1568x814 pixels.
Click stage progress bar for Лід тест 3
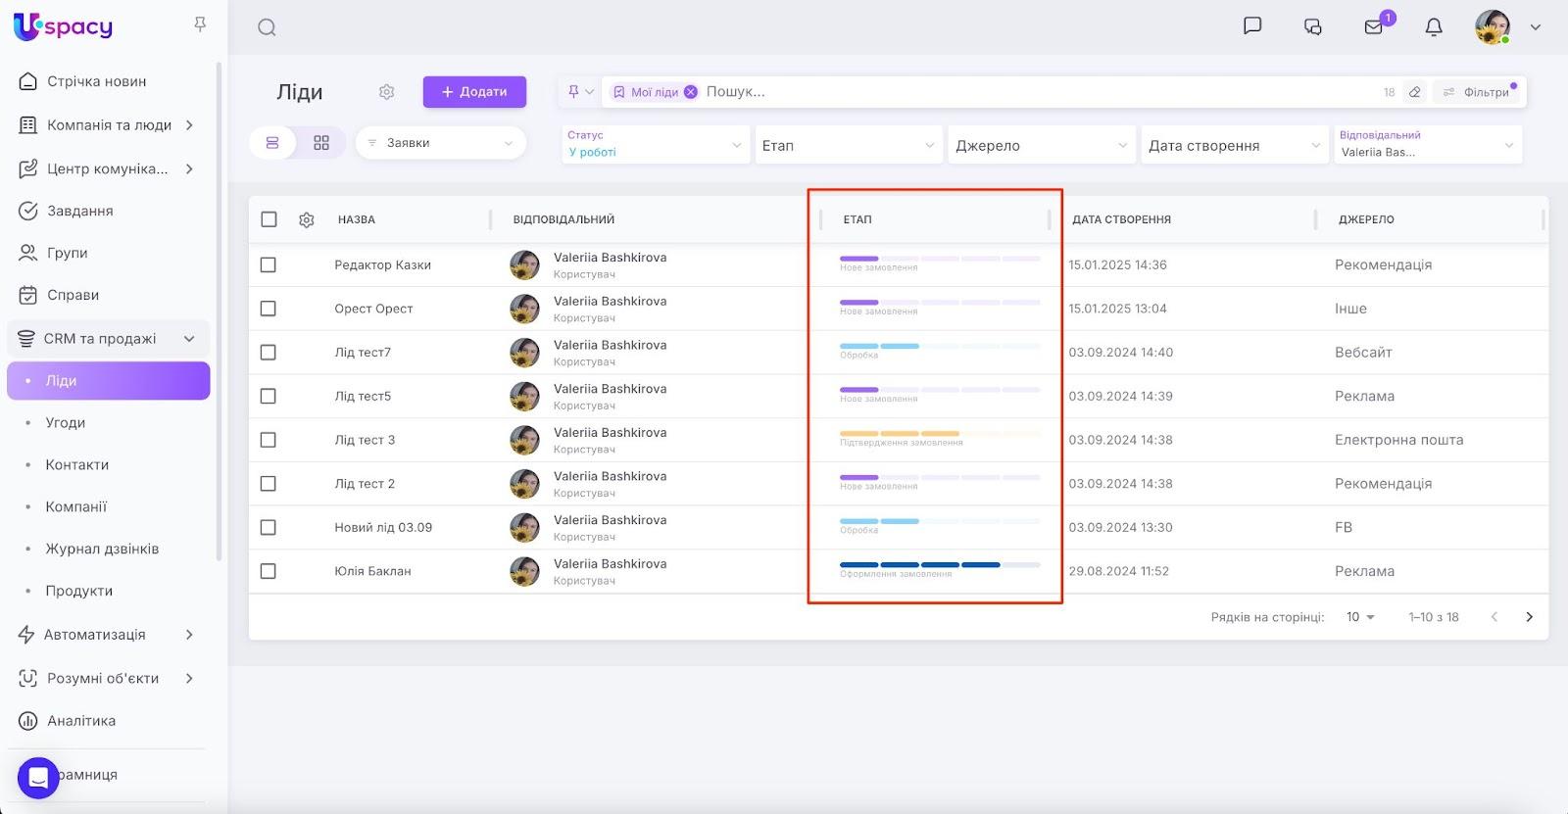[939, 434]
